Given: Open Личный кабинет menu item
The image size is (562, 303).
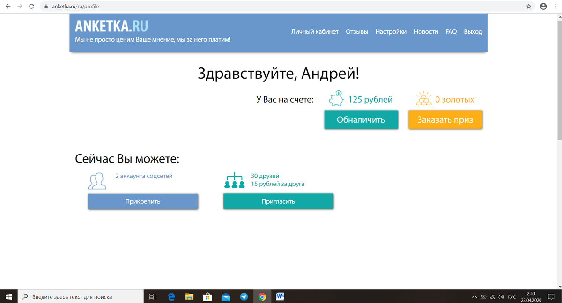Looking at the screenshot, I should 315,32.
